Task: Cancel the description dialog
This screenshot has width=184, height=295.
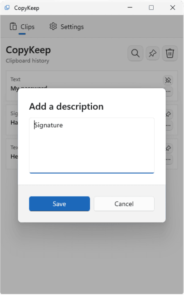Action: pyautogui.click(x=124, y=204)
